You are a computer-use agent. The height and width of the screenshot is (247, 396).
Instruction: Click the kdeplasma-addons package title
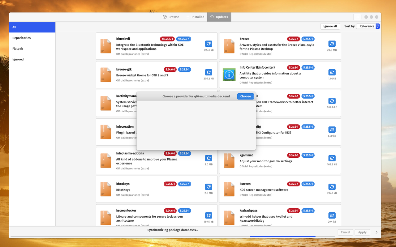130,153
